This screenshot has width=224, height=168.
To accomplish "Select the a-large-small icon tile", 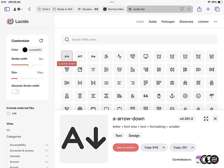I will pyautogui.click(x=93, y=57).
